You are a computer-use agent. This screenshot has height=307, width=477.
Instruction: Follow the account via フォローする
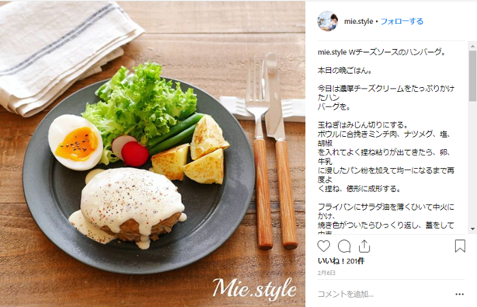[x=402, y=21]
